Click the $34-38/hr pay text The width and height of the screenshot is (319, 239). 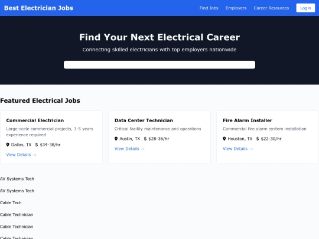coord(50,145)
